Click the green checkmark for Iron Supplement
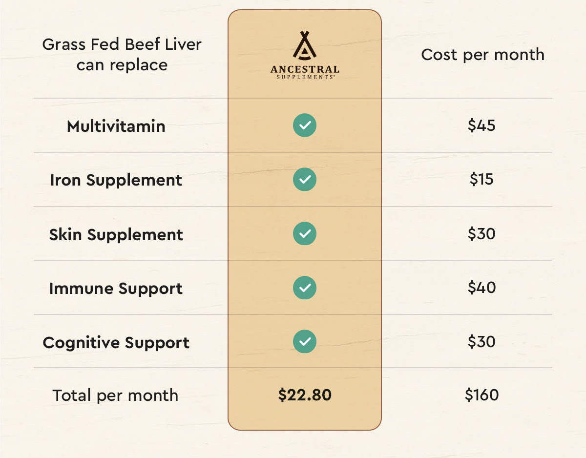Screen dimensions: 586x458 point(305,180)
